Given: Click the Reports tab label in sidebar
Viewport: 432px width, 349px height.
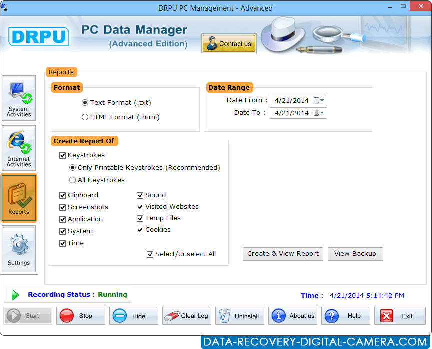Looking at the screenshot, I should click(x=19, y=212).
